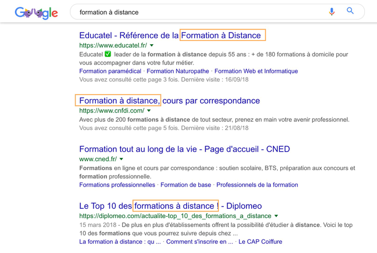Open dropdown arrow beside diplomeo.com URL
The width and height of the screenshot is (377, 253).
(x=276, y=216)
